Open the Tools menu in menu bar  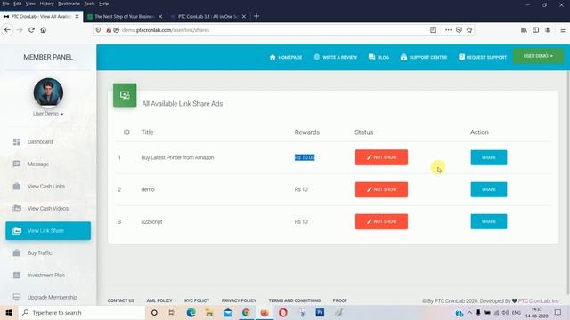89,4
